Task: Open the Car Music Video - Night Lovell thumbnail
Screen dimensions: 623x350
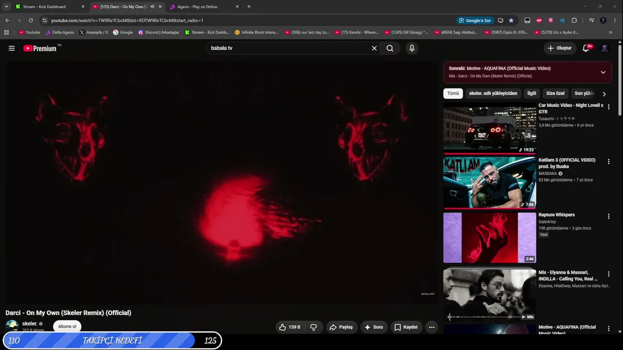Action: 490,128
